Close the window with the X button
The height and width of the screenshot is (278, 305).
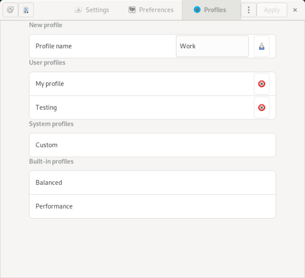[295, 10]
